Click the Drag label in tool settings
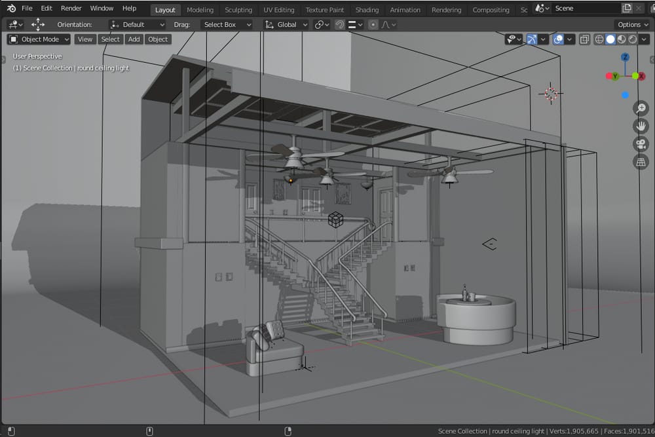 (181, 25)
